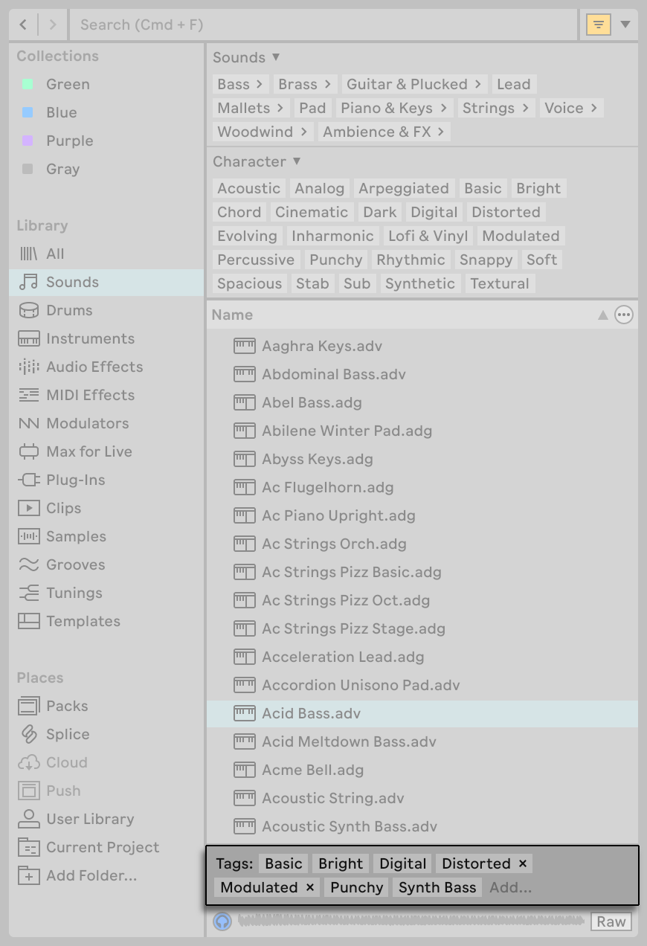Screen dimensions: 647x946
Task: Toggle the Acoustic character filter
Action: coord(248,188)
